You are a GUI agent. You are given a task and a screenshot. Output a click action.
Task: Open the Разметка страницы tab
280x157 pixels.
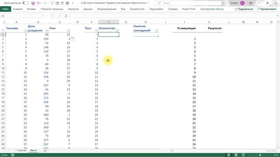52,9
